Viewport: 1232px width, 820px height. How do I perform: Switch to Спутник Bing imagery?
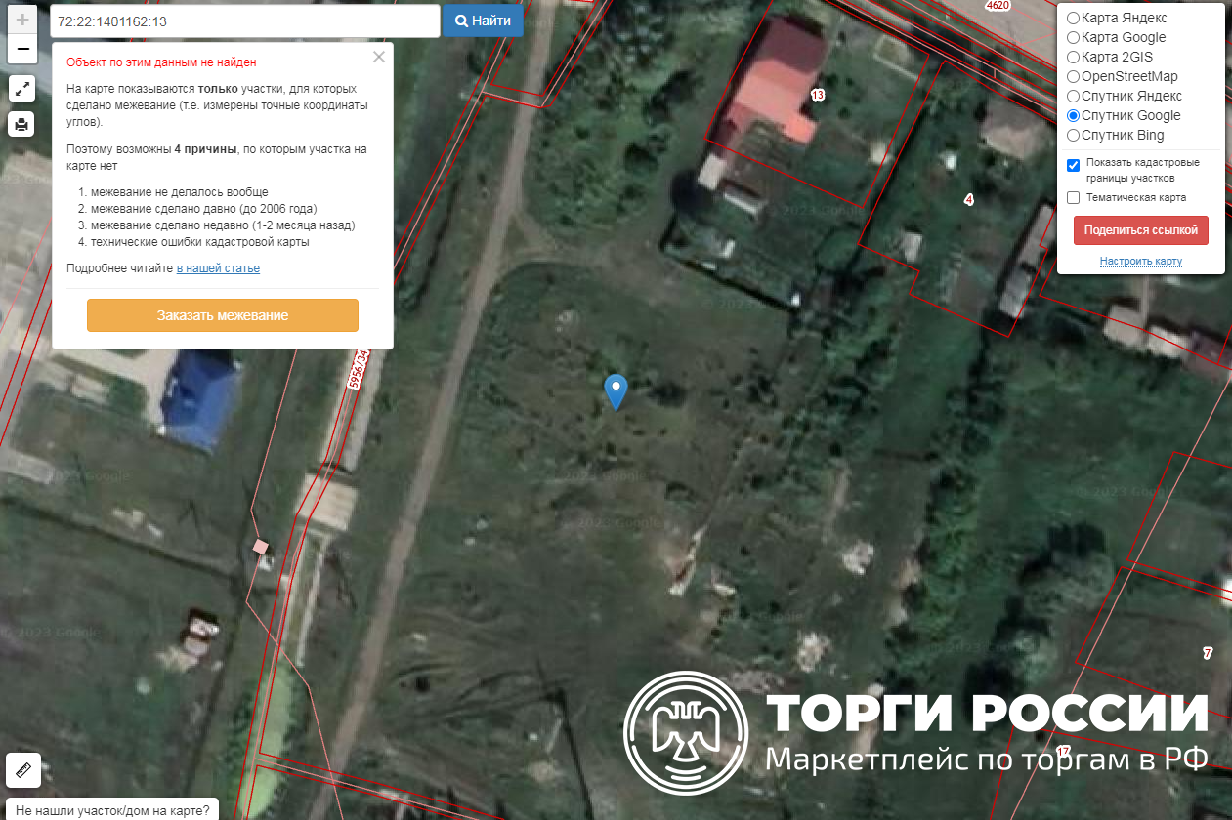tap(1073, 135)
